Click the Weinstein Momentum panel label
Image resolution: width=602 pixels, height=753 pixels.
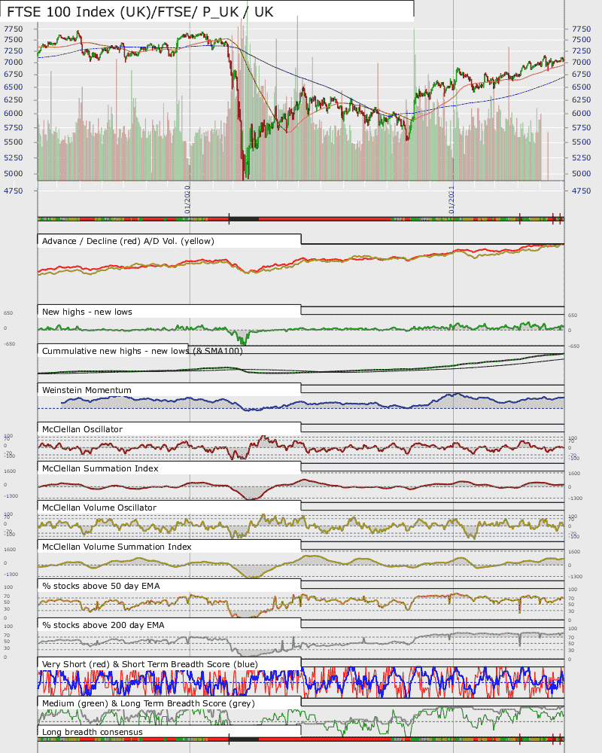(x=87, y=390)
